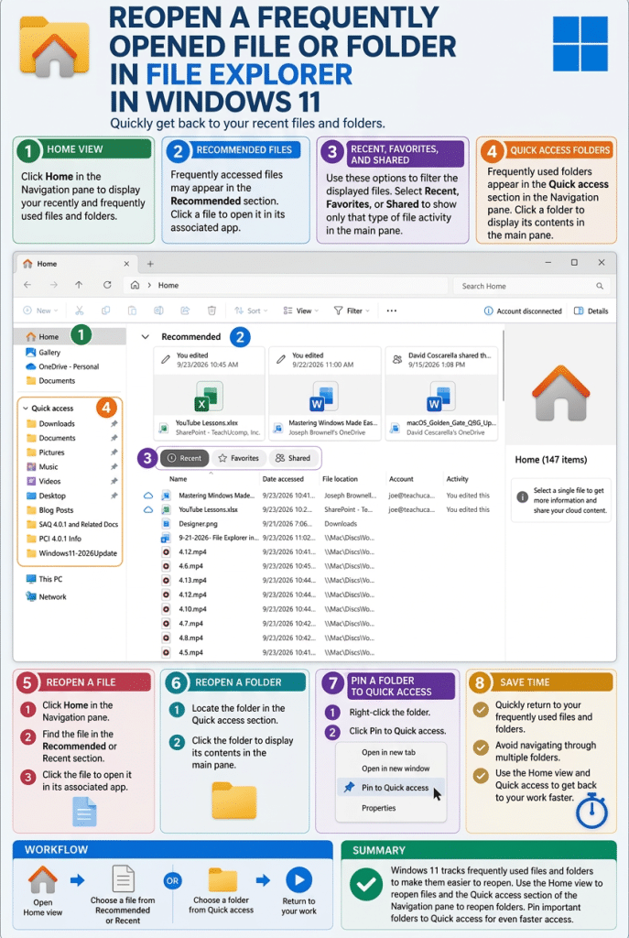Choose Open in new window menu entry
The height and width of the screenshot is (938, 629).
click(x=396, y=769)
